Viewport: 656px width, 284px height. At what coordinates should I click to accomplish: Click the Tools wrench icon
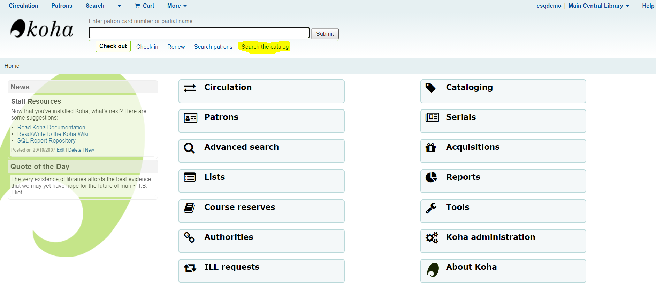pos(431,208)
